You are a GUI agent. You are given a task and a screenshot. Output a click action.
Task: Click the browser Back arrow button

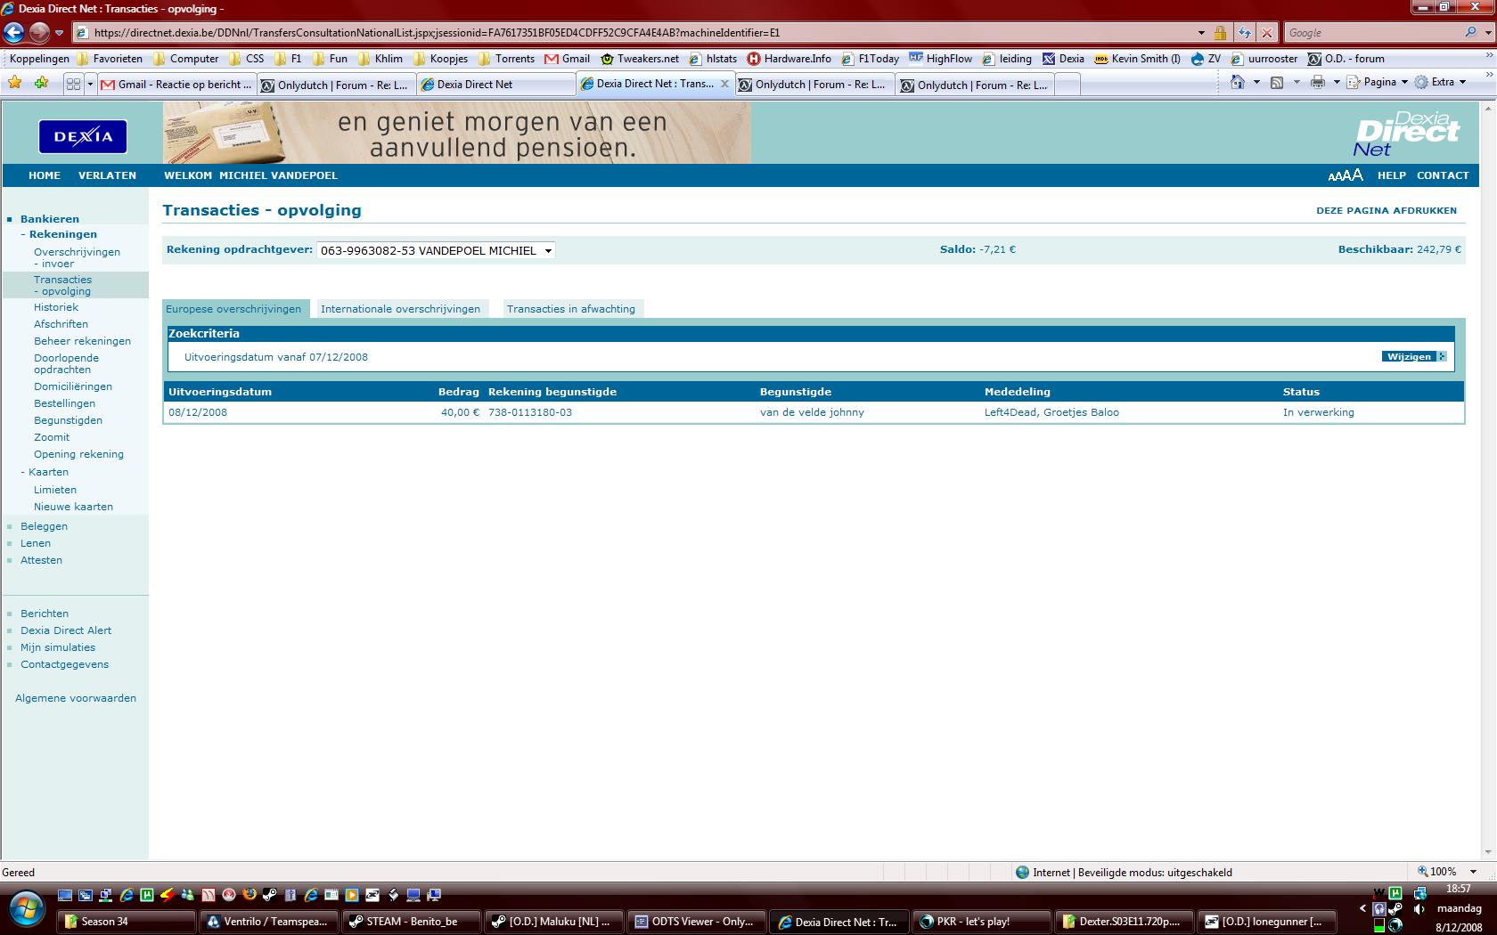[14, 33]
